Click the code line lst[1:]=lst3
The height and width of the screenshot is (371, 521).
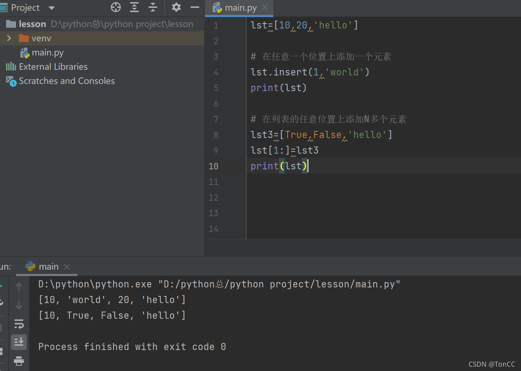pyautogui.click(x=284, y=150)
